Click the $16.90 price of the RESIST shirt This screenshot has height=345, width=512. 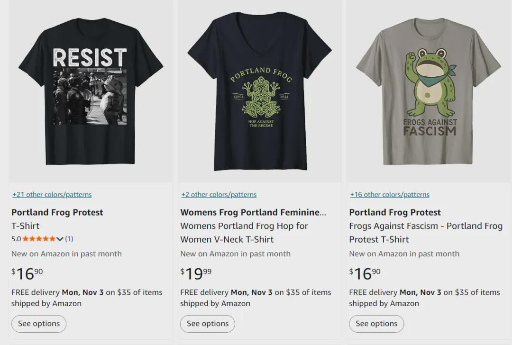[27, 273]
